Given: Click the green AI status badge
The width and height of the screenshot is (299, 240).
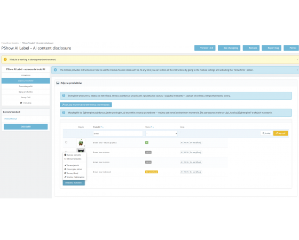Looking at the screenshot, I should pyautogui.click(x=147, y=142).
